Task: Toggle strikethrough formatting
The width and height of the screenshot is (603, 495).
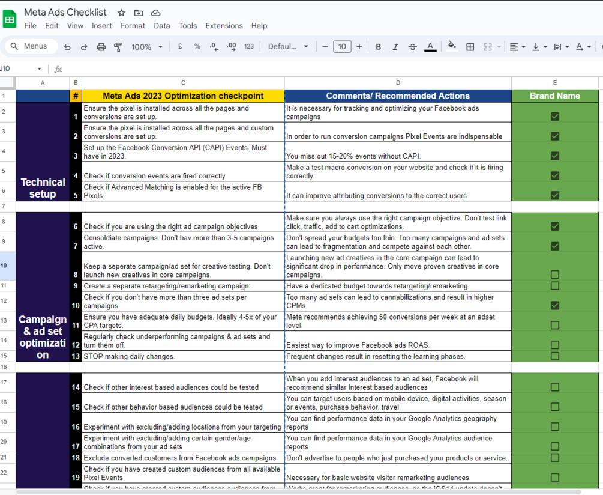Action: (413, 47)
